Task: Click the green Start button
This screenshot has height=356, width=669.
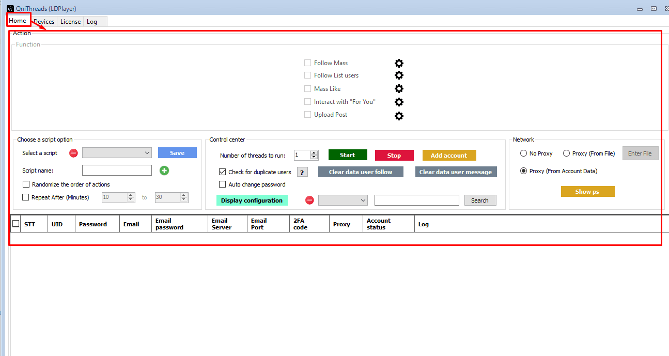Action: pos(348,155)
